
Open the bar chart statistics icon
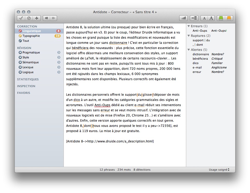click(x=184, y=18)
